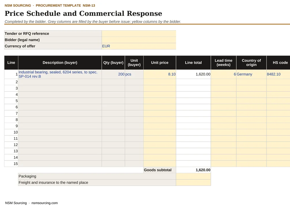Click the empty lead time cell in line 3

pyautogui.click(x=223, y=88)
